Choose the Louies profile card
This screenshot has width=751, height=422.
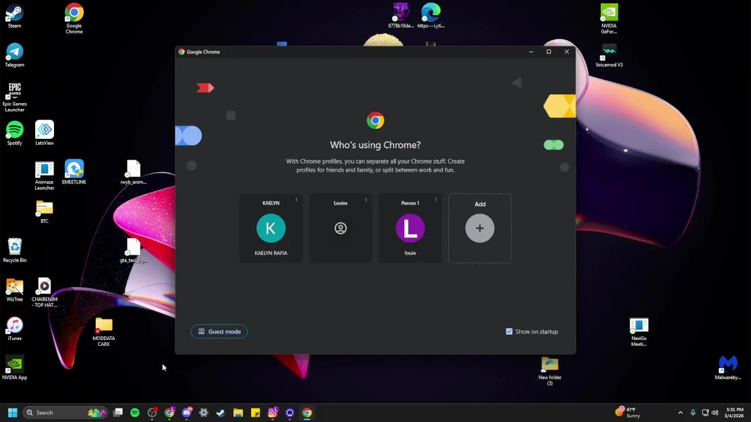pos(340,229)
